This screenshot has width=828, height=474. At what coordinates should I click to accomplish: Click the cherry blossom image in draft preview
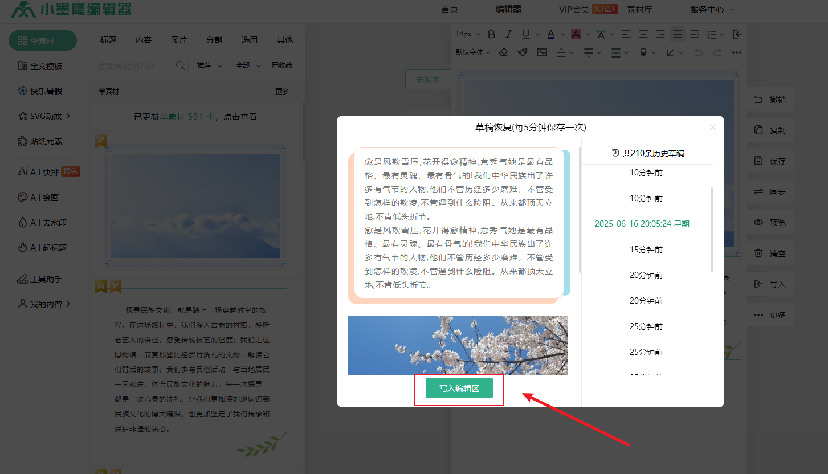point(458,345)
